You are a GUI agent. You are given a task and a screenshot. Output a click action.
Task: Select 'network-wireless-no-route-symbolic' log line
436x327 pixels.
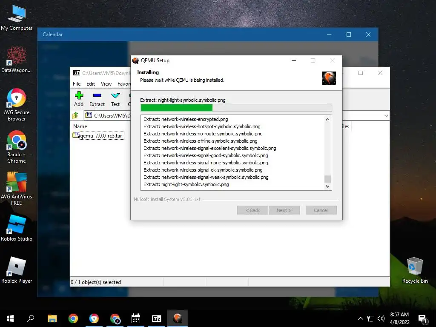point(203,134)
